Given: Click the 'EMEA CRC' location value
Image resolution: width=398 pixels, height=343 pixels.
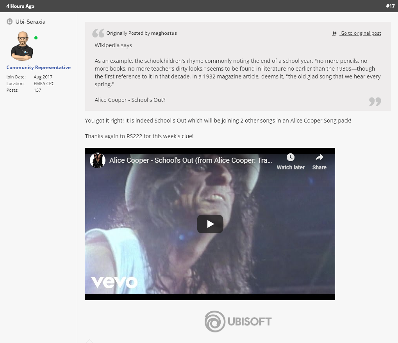Looking at the screenshot, I should click(44, 84).
